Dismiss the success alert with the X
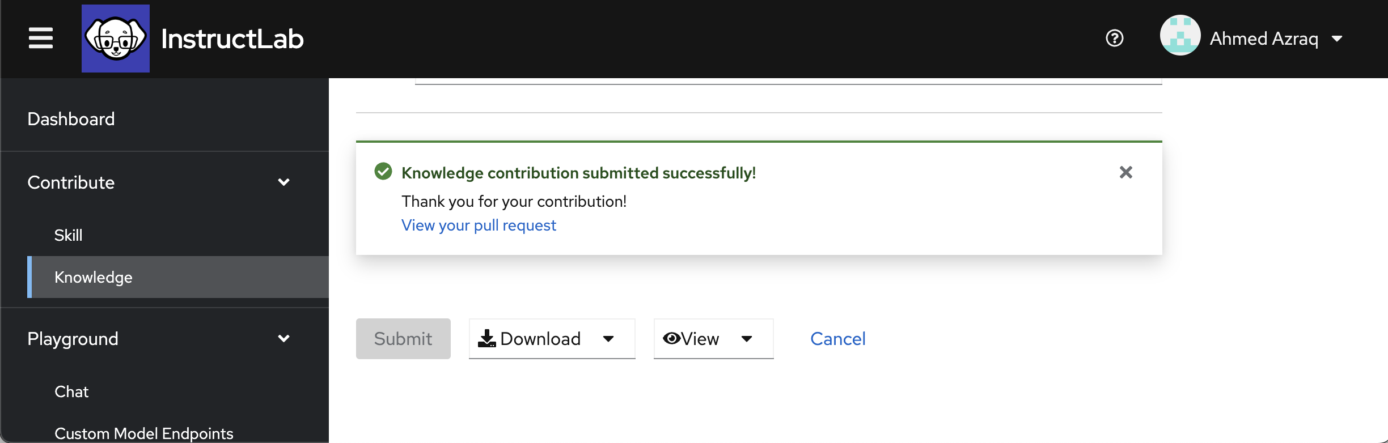Viewport: 1388px width, 443px height. (1126, 172)
